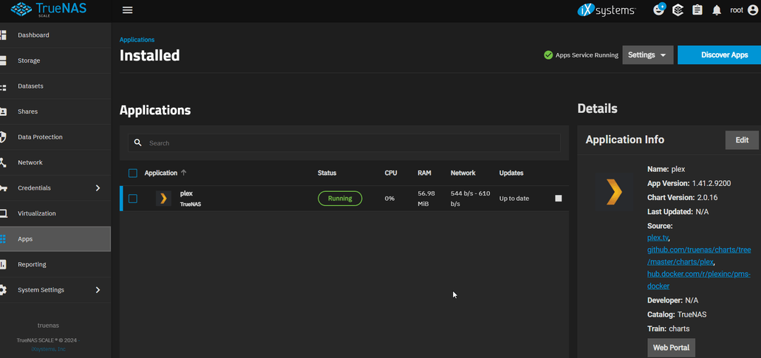Click the truenas hostname in sidebar footer

pos(48,326)
